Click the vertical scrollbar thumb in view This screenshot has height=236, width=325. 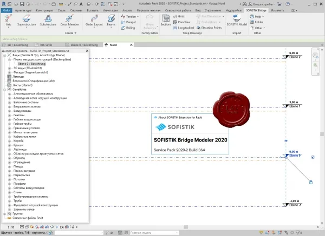[x=322, y=134]
